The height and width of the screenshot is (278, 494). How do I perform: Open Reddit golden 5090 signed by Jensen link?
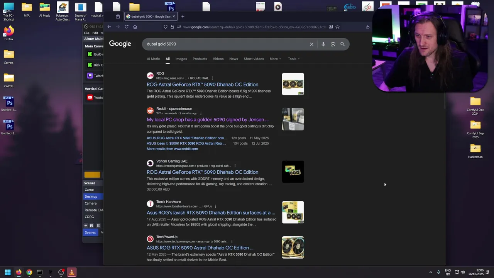coord(207,120)
